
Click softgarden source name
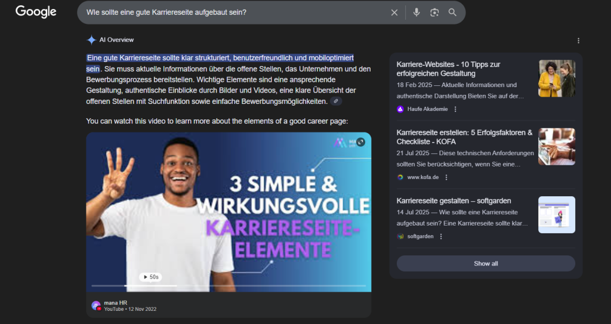421,236
